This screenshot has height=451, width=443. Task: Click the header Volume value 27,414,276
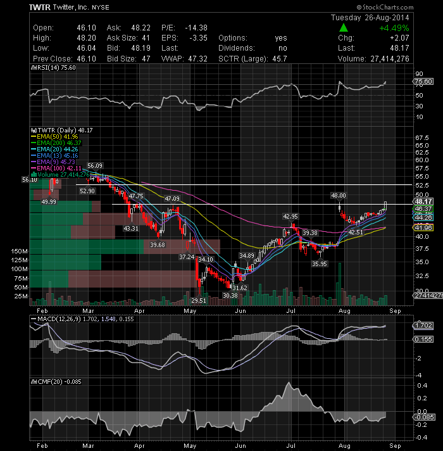(390, 59)
